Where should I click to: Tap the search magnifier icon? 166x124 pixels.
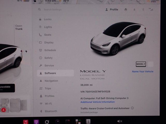pyautogui.click(x=39, y=9)
